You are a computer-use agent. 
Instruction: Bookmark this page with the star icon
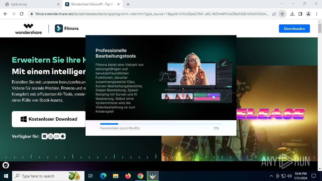282,14
